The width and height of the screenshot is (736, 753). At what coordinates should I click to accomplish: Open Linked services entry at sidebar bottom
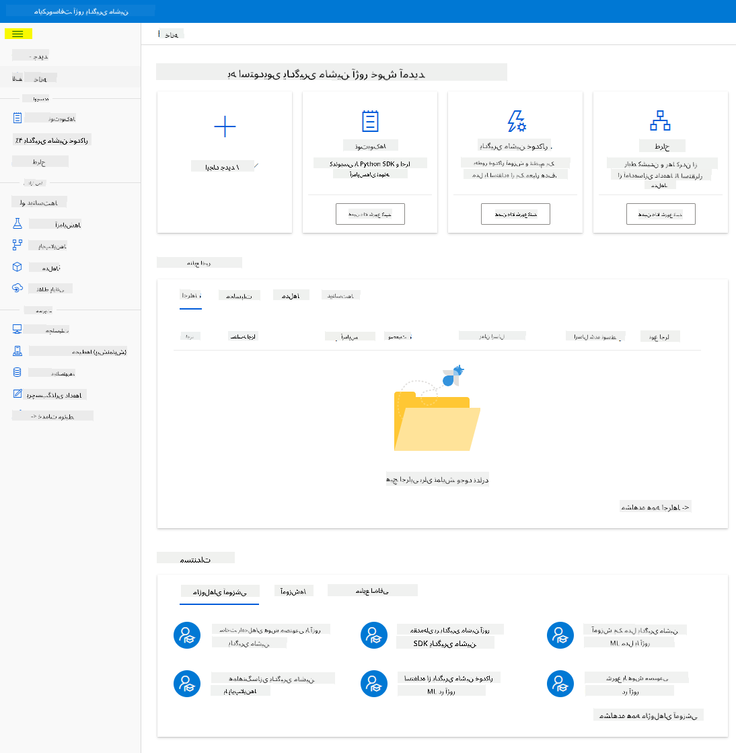pos(52,416)
